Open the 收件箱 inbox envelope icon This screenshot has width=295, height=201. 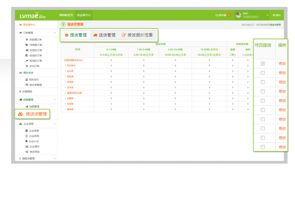pos(217,15)
